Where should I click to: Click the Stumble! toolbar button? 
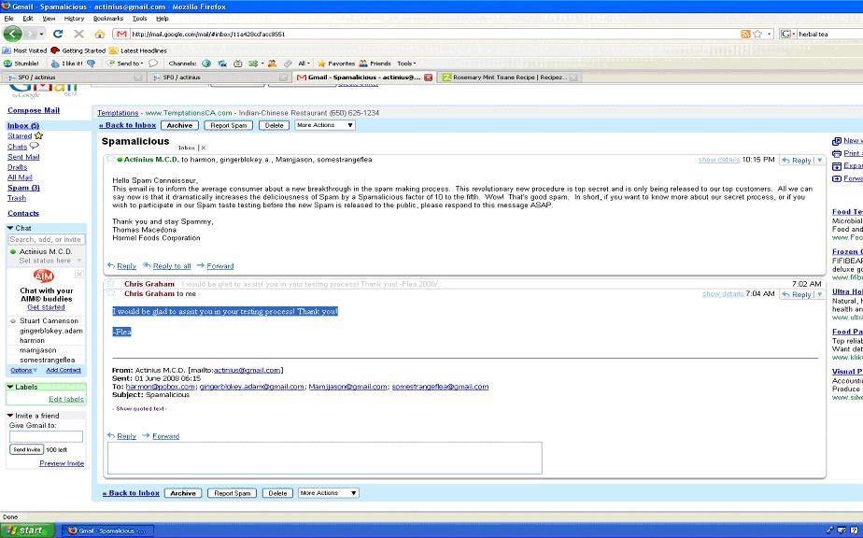tap(22, 64)
